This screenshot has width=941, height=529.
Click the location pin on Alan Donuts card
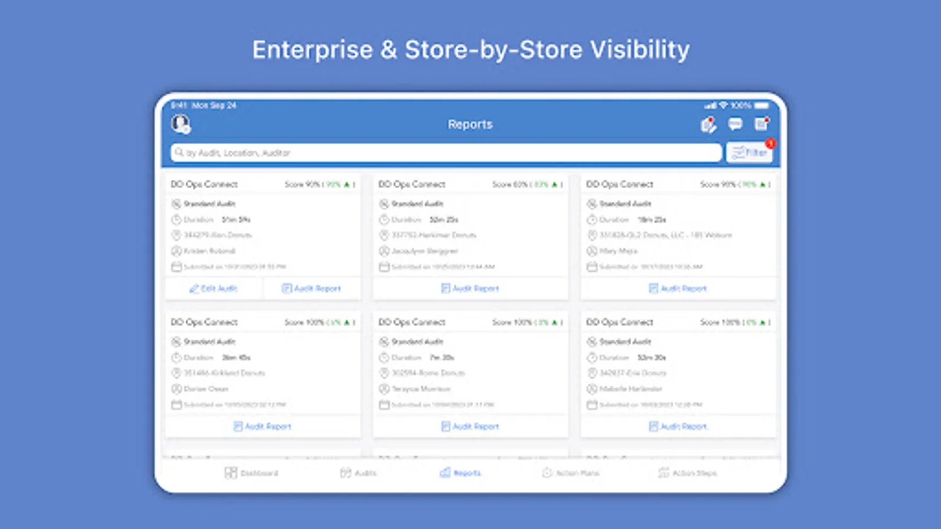176,235
